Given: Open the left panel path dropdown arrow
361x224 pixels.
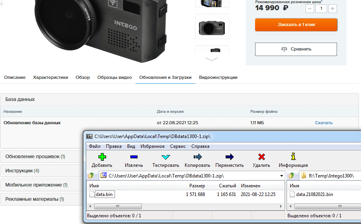Looking at the screenshot, I should coord(281,176).
